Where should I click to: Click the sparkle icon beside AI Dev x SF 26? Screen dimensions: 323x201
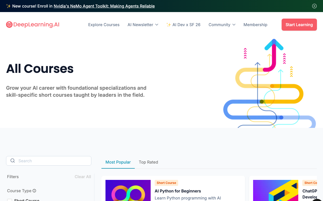(x=169, y=25)
